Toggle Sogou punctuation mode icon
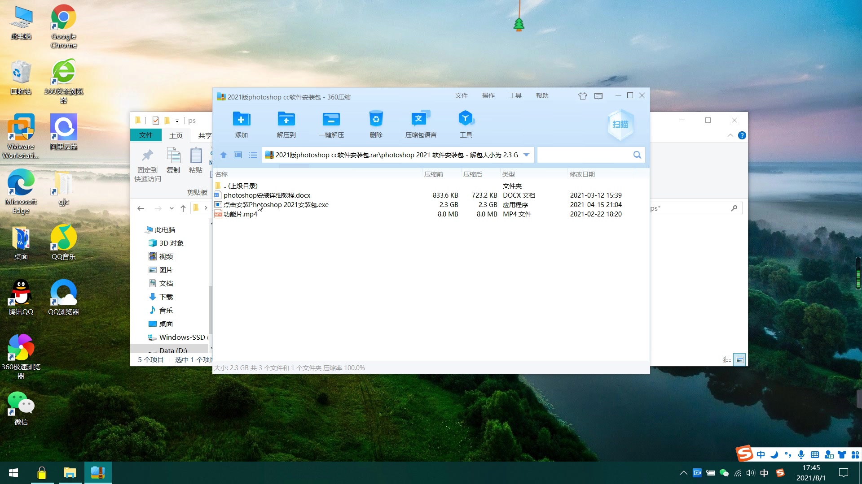The width and height of the screenshot is (862, 484). coord(788,455)
